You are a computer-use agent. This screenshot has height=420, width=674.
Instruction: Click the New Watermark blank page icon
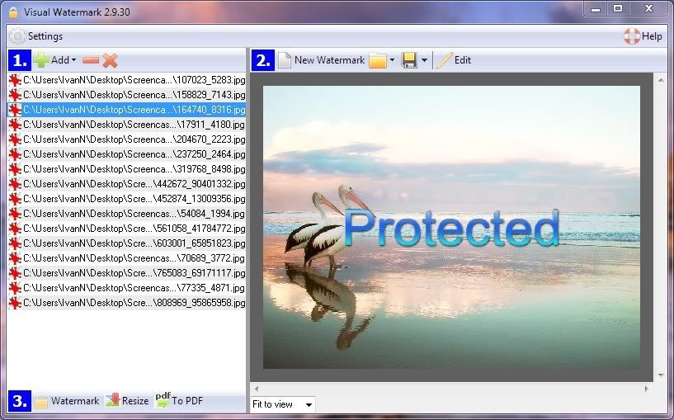click(x=285, y=60)
